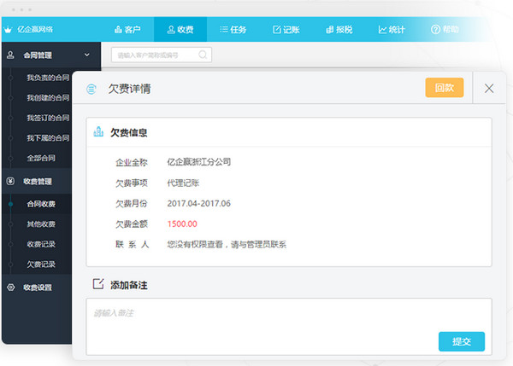
Task: Expand the 收费设置 sidebar section
Action: (38, 288)
